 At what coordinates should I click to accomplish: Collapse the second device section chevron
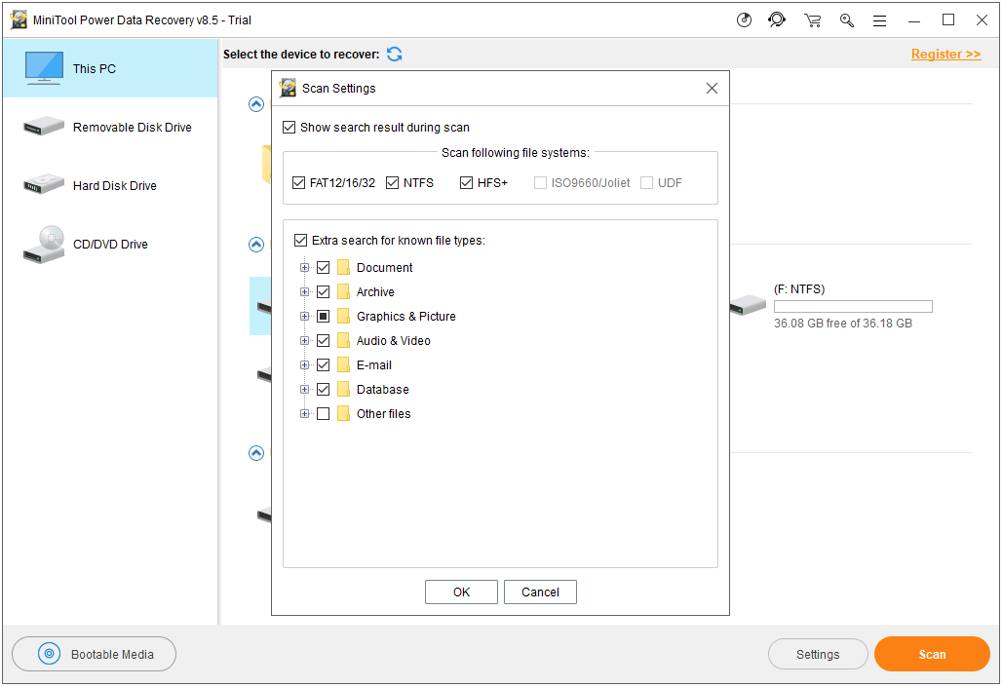tap(255, 245)
